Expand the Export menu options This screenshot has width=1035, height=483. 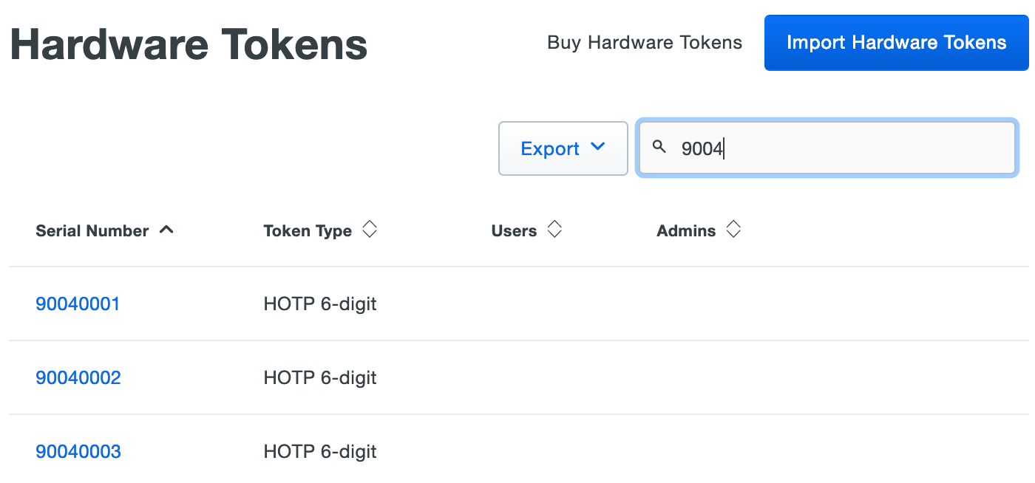[x=563, y=148]
